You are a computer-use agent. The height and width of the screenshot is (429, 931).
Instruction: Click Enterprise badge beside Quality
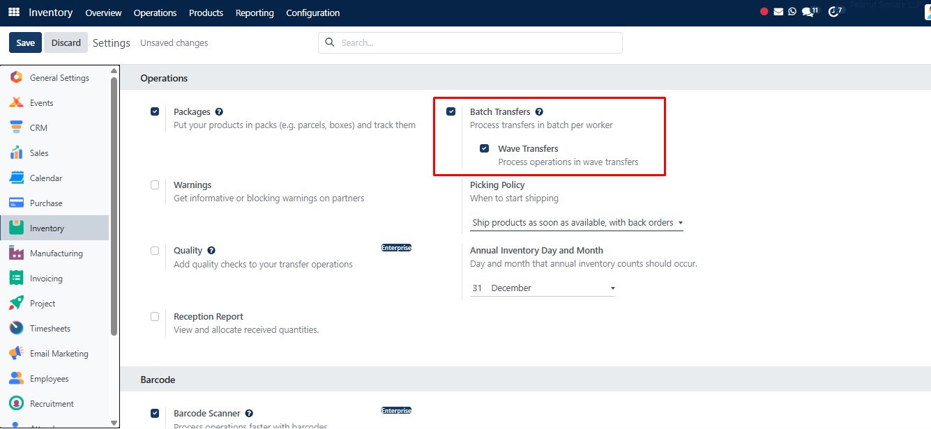[x=396, y=247]
